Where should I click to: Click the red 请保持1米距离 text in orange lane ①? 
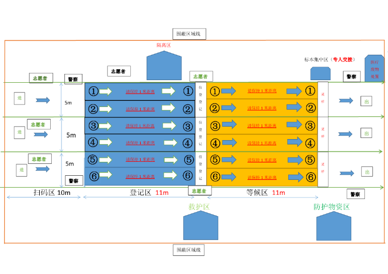click(x=262, y=92)
